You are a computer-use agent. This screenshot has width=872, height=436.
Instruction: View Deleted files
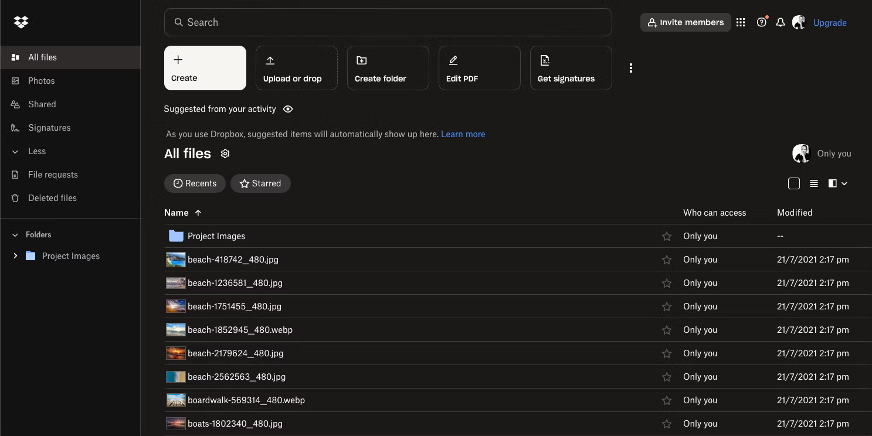point(53,197)
